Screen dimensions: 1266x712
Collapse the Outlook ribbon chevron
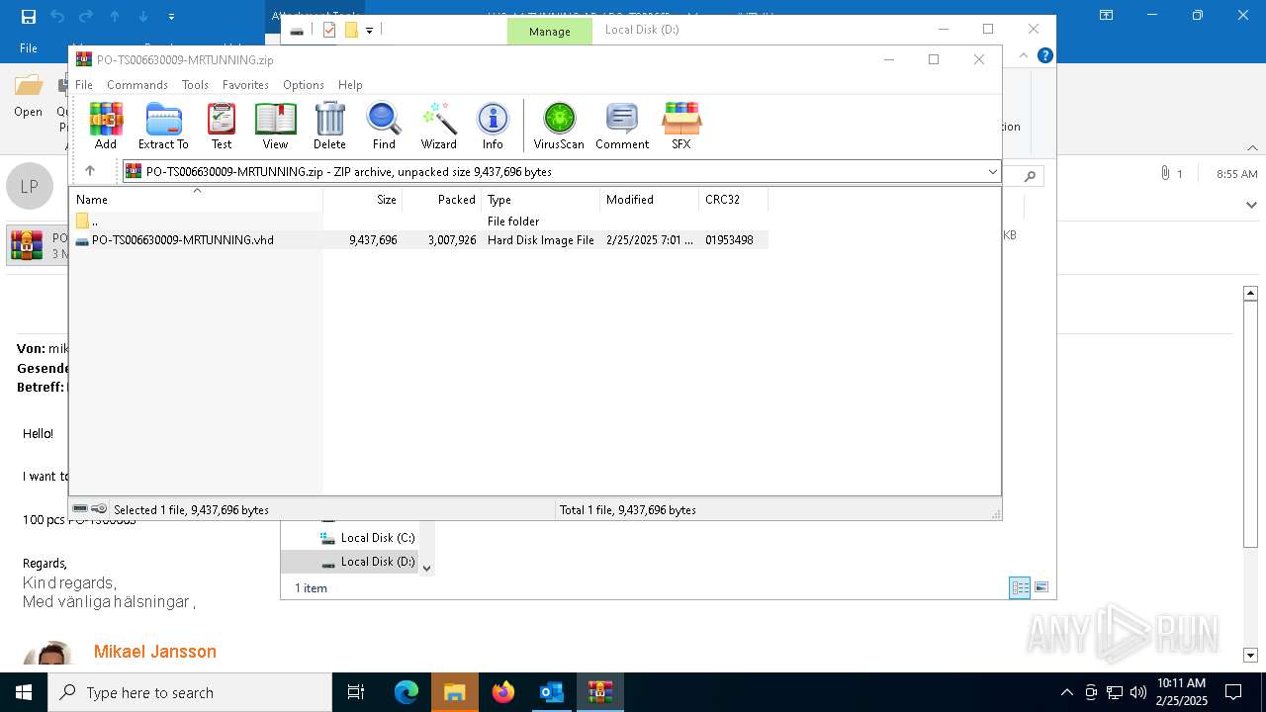[x=1252, y=148]
